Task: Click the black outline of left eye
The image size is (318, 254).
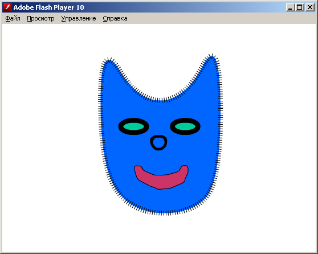Action: pos(121,126)
